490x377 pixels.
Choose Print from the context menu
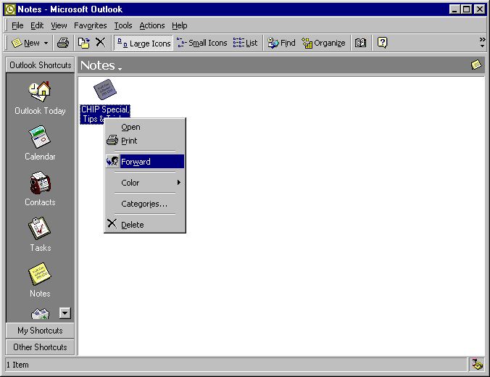[145, 141]
